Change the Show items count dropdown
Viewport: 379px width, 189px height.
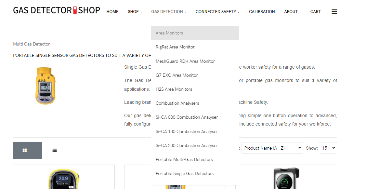tap(328, 148)
